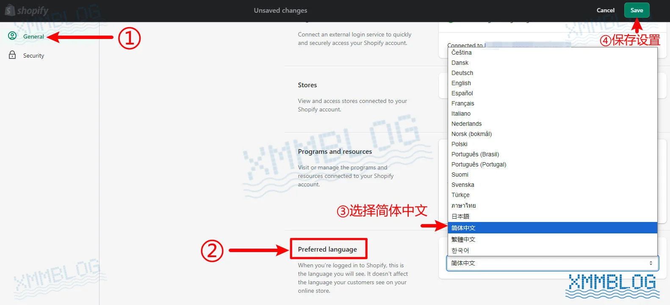Screen dimensions: 670x305
Task: Select Svenska in the language list
Action: pos(552,185)
